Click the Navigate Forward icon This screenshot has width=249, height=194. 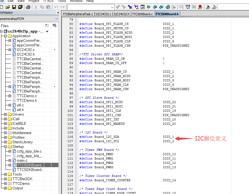174,7
